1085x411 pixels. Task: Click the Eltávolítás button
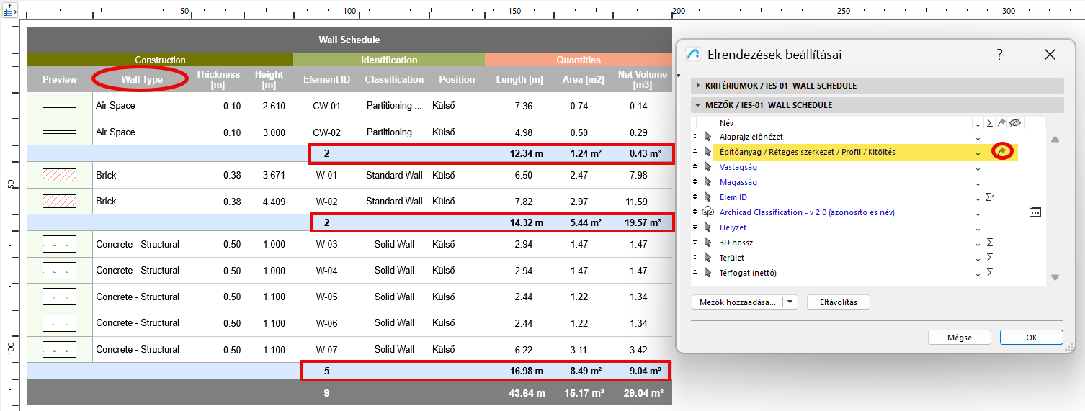point(838,302)
